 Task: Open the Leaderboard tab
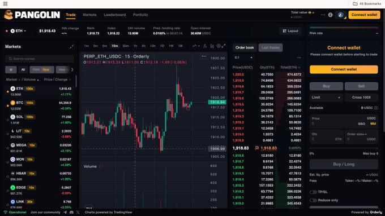[115, 15]
